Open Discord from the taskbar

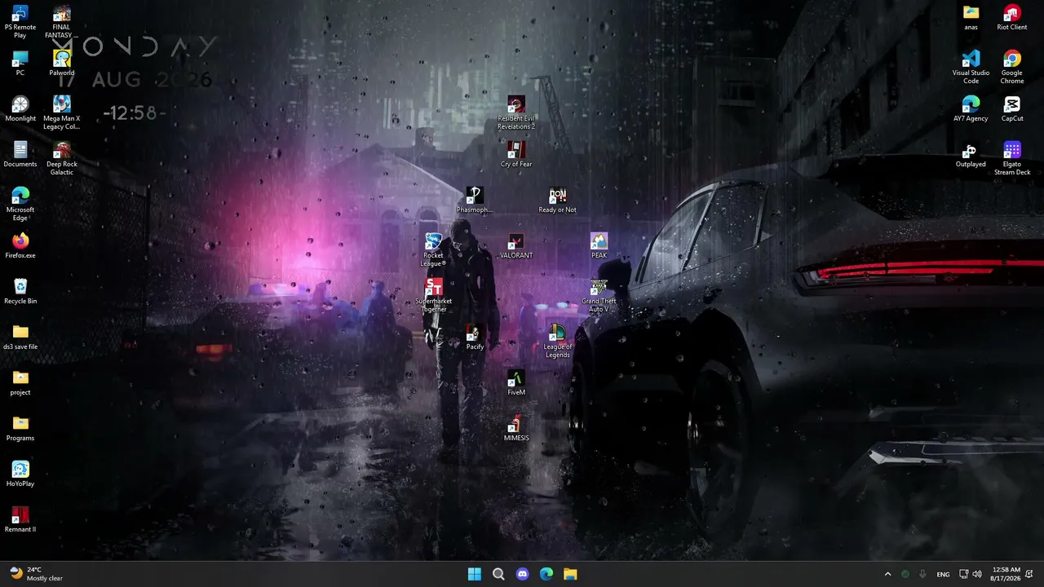pos(523,574)
